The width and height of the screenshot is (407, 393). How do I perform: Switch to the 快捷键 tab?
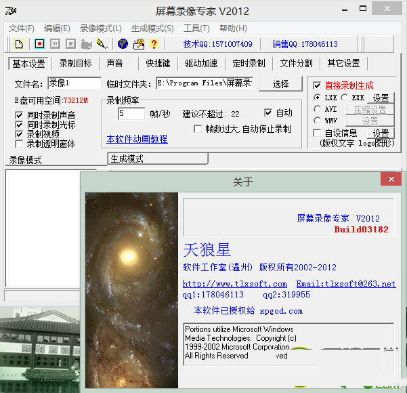[x=158, y=63]
